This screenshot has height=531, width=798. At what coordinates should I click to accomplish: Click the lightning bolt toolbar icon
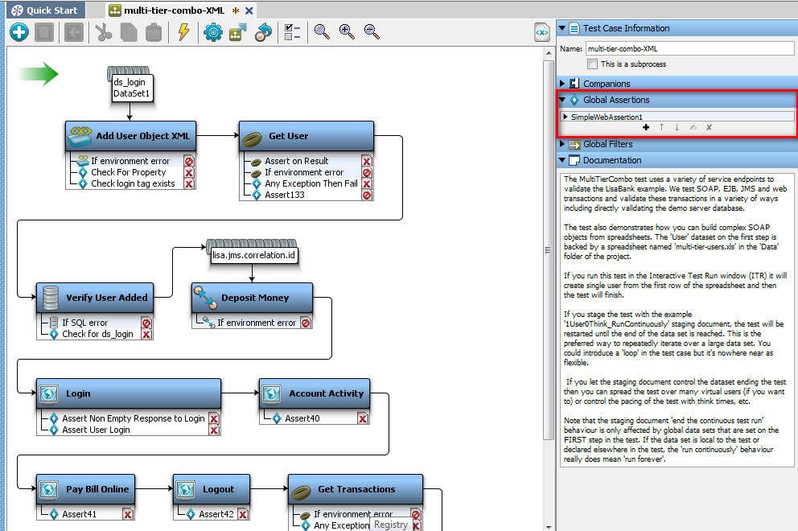[183, 32]
